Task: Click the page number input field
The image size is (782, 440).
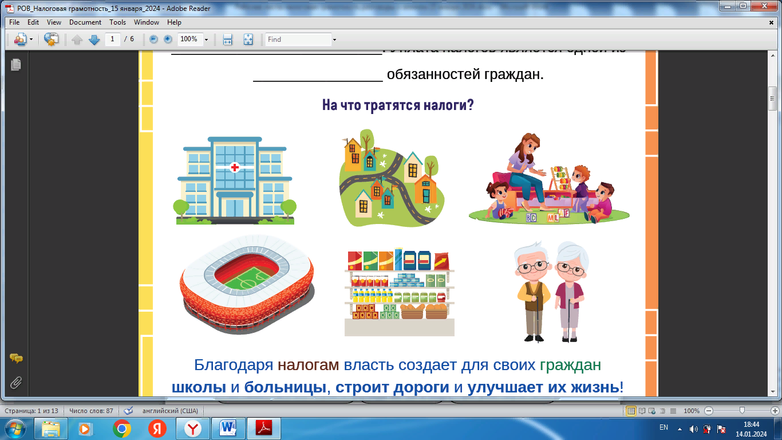Action: tap(112, 39)
